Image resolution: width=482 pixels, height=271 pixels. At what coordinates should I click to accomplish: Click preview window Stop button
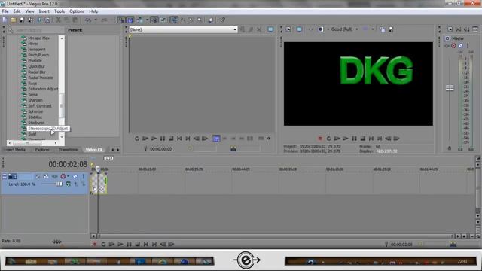pos(363,139)
